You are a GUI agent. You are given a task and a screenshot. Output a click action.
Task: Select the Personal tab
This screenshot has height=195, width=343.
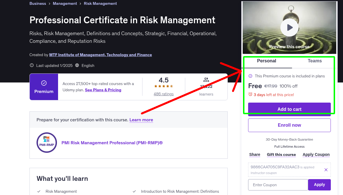pyautogui.click(x=267, y=61)
